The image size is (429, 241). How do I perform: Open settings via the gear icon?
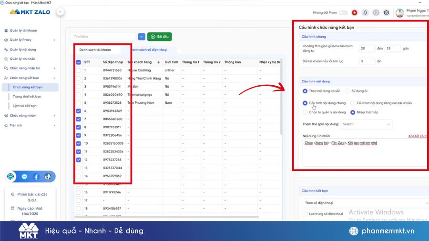387,13
